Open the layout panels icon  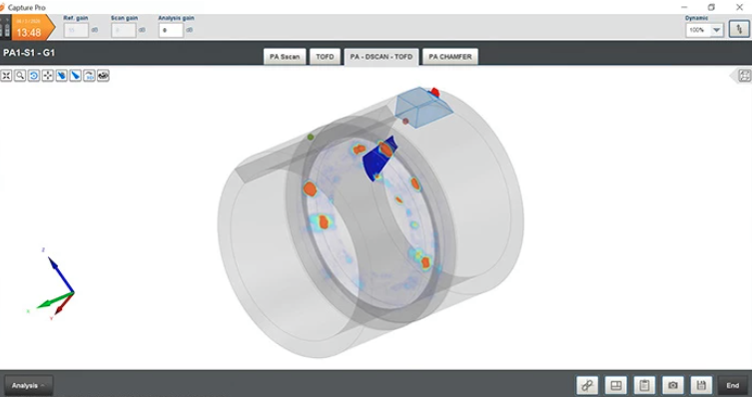tap(616, 385)
